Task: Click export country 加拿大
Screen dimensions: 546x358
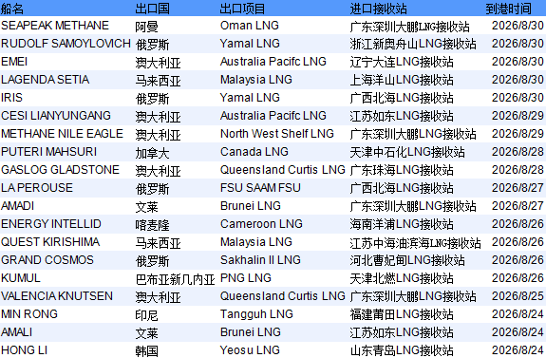Action: click(x=152, y=153)
